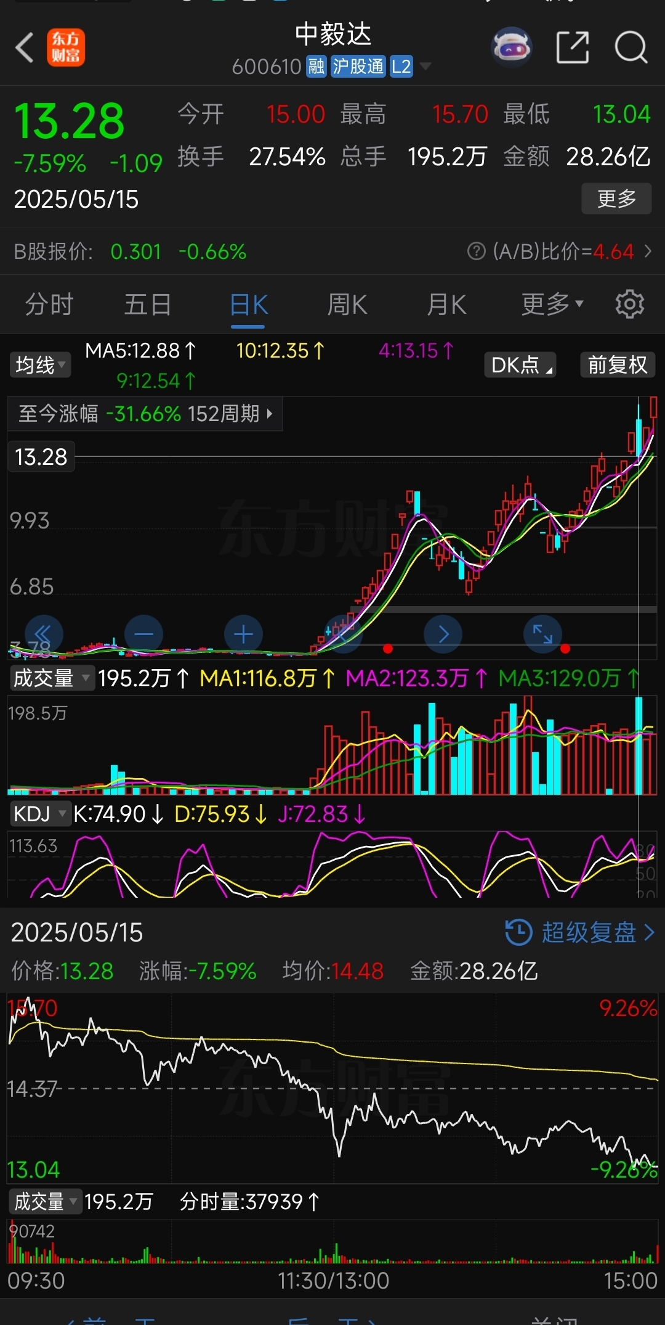Tap the first red event dot on K chart
The image size is (665, 1325).
388,648
